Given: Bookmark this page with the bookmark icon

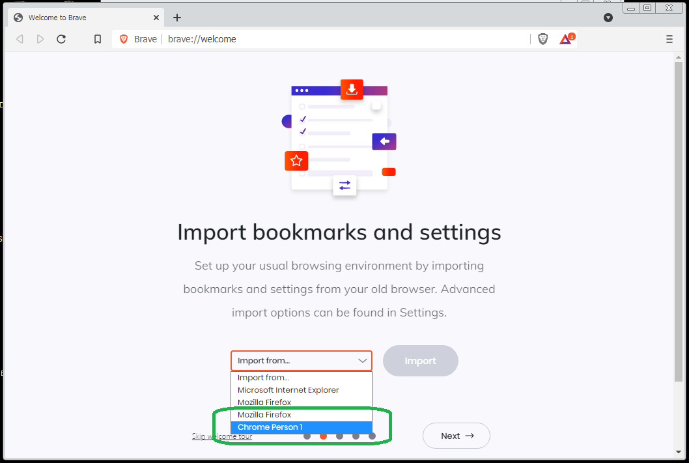Looking at the screenshot, I should coord(98,39).
